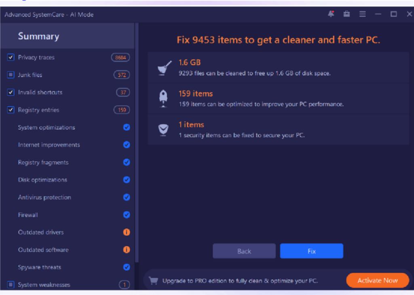414x295 pixels.
Task: Uncheck the Invalid shortcuts checkbox
Action: [x=11, y=93]
